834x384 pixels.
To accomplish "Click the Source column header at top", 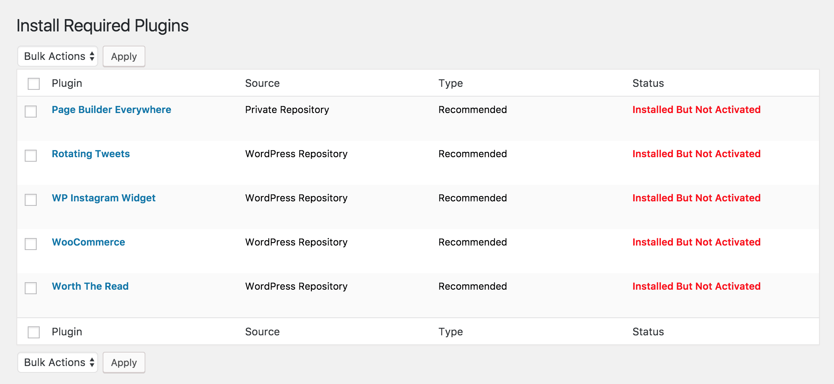I will pyautogui.click(x=262, y=83).
